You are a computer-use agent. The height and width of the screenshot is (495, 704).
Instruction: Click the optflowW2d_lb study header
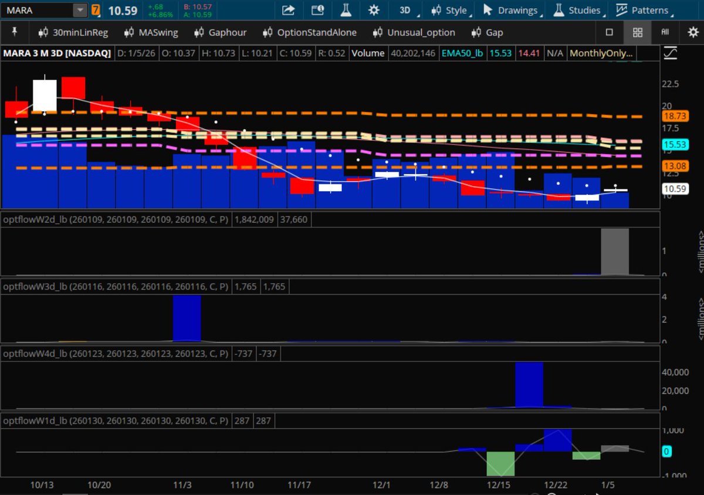(x=116, y=219)
